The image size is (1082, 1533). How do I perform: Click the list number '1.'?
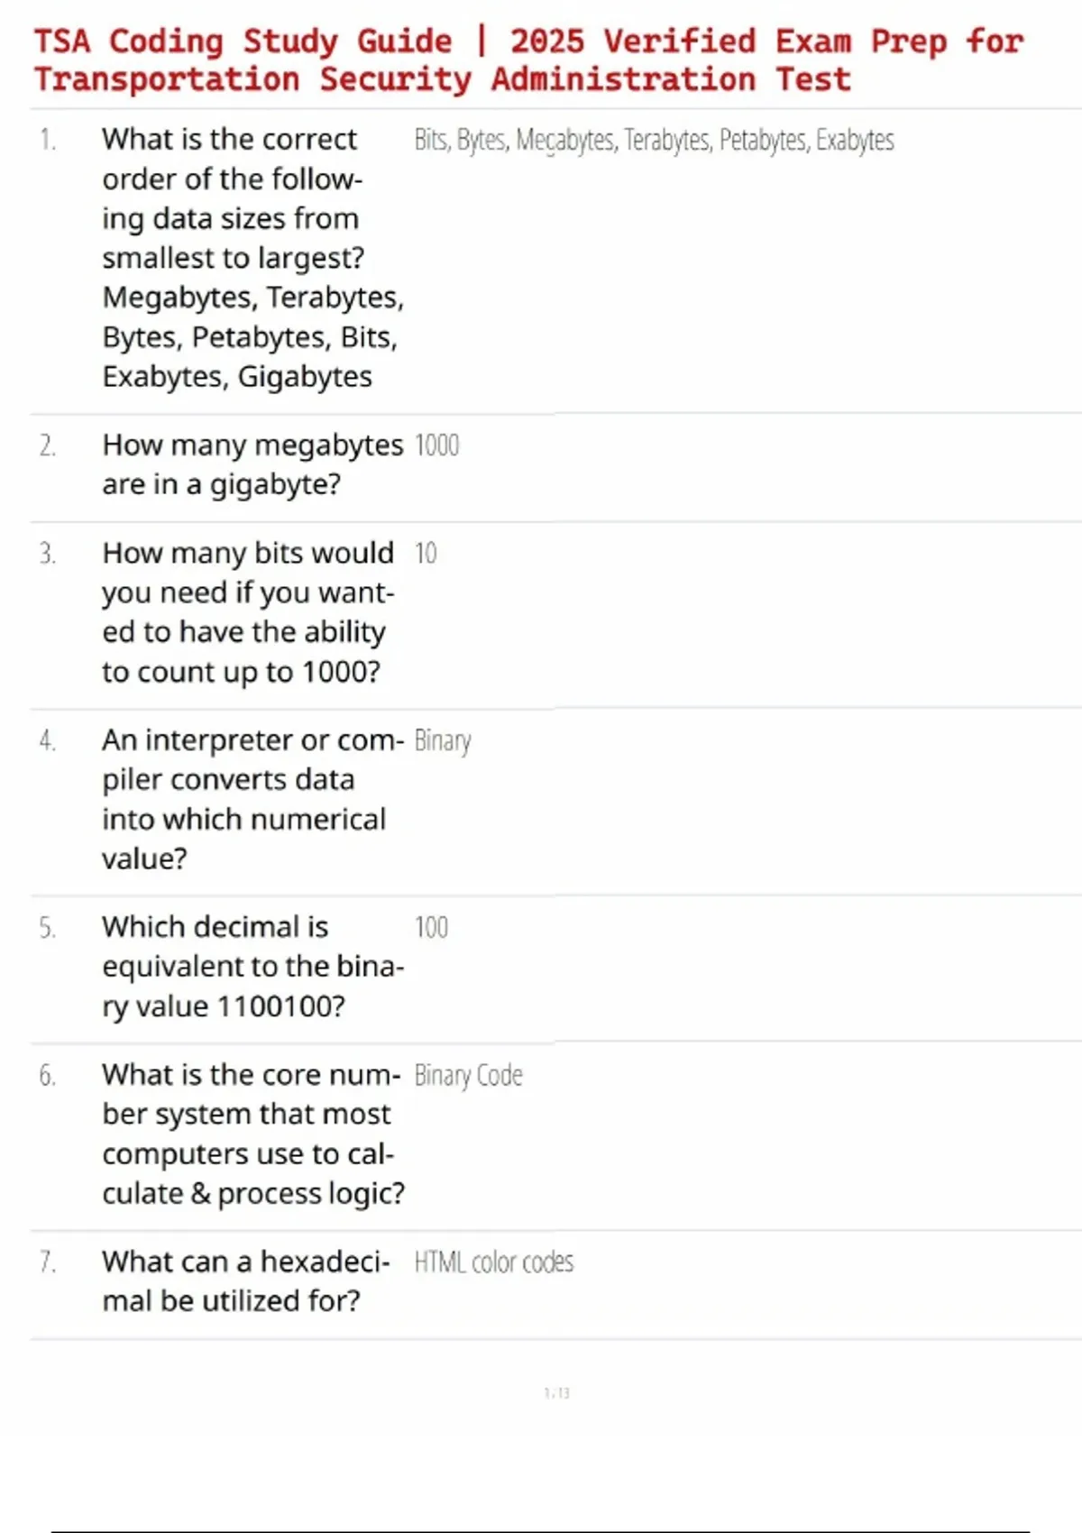(x=48, y=140)
